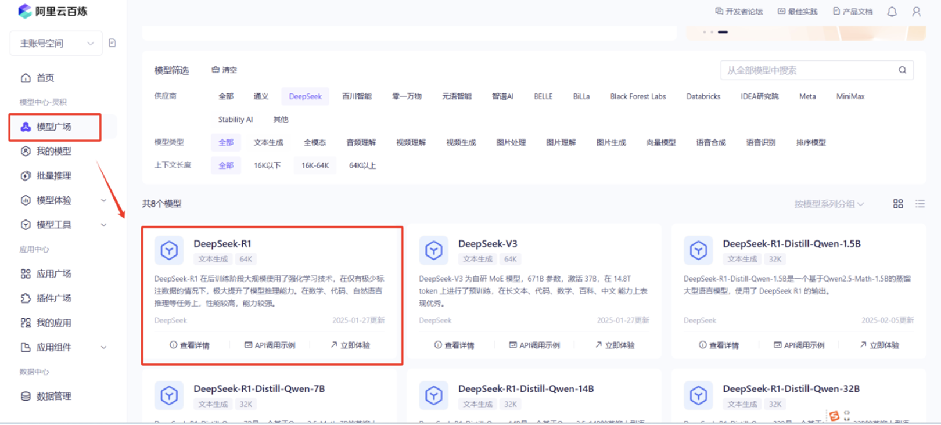Open 应用广场 in the sidebar
Image resolution: width=941 pixels, height=425 pixels.
pyautogui.click(x=54, y=273)
